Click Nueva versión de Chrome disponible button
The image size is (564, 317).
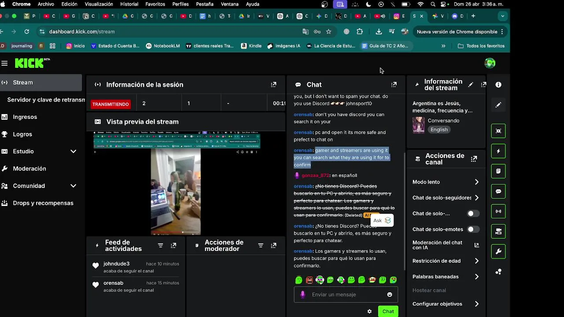point(461,32)
